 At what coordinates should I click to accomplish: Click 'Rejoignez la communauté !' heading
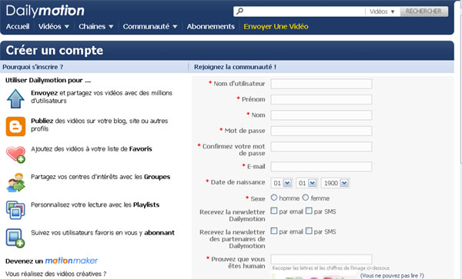(x=235, y=67)
